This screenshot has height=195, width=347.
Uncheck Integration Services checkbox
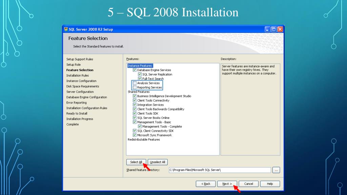[x=135, y=105]
